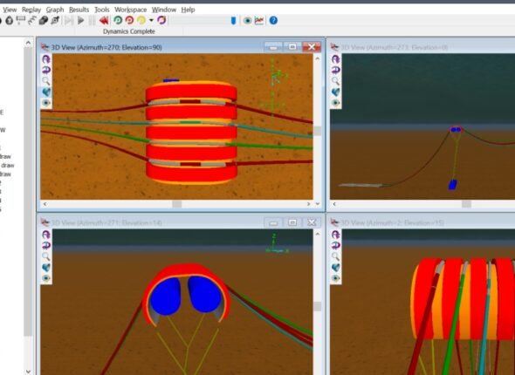Click horizontal scrollbar thumb of top-left 3D view
Image resolution: width=515 pixels, height=375 pixels.
click(x=176, y=204)
